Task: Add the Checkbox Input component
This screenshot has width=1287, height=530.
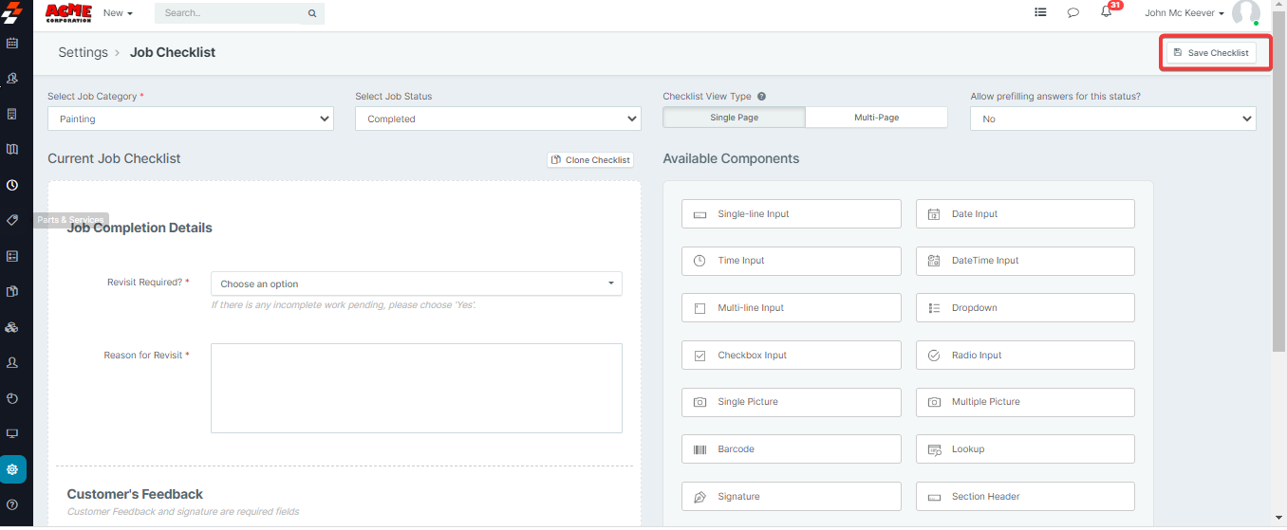Action: (791, 356)
